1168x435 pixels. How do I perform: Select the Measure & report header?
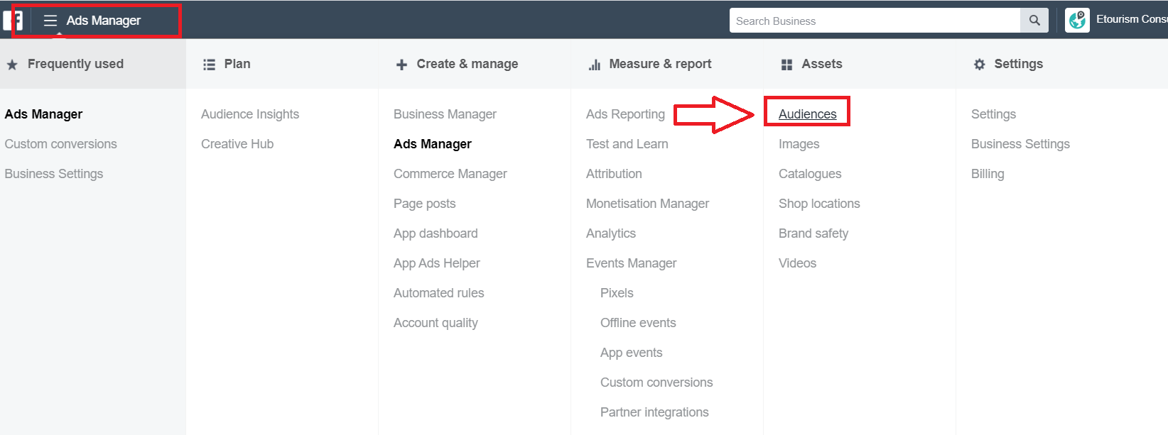tap(660, 64)
